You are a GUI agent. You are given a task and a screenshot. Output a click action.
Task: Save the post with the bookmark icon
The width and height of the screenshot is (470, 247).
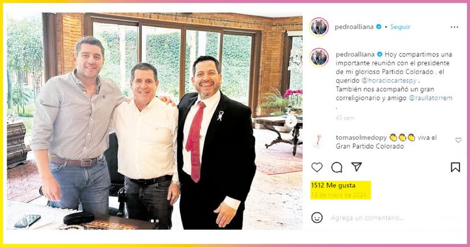(x=455, y=167)
